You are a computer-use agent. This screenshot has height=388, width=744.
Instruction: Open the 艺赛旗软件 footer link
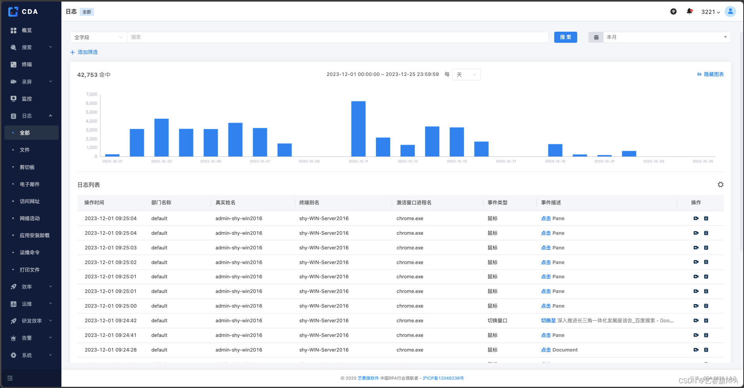point(368,378)
